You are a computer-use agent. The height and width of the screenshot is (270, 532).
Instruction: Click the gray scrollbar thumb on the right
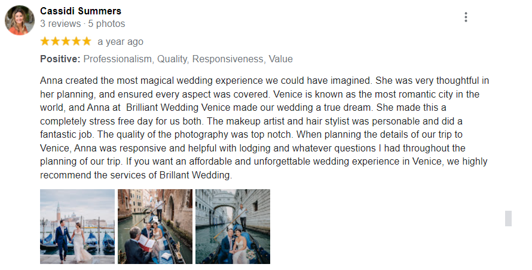pos(508,218)
